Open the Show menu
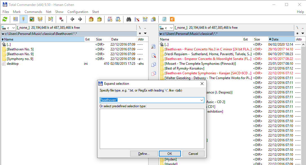The width and height of the screenshot is (306, 165). [59, 12]
